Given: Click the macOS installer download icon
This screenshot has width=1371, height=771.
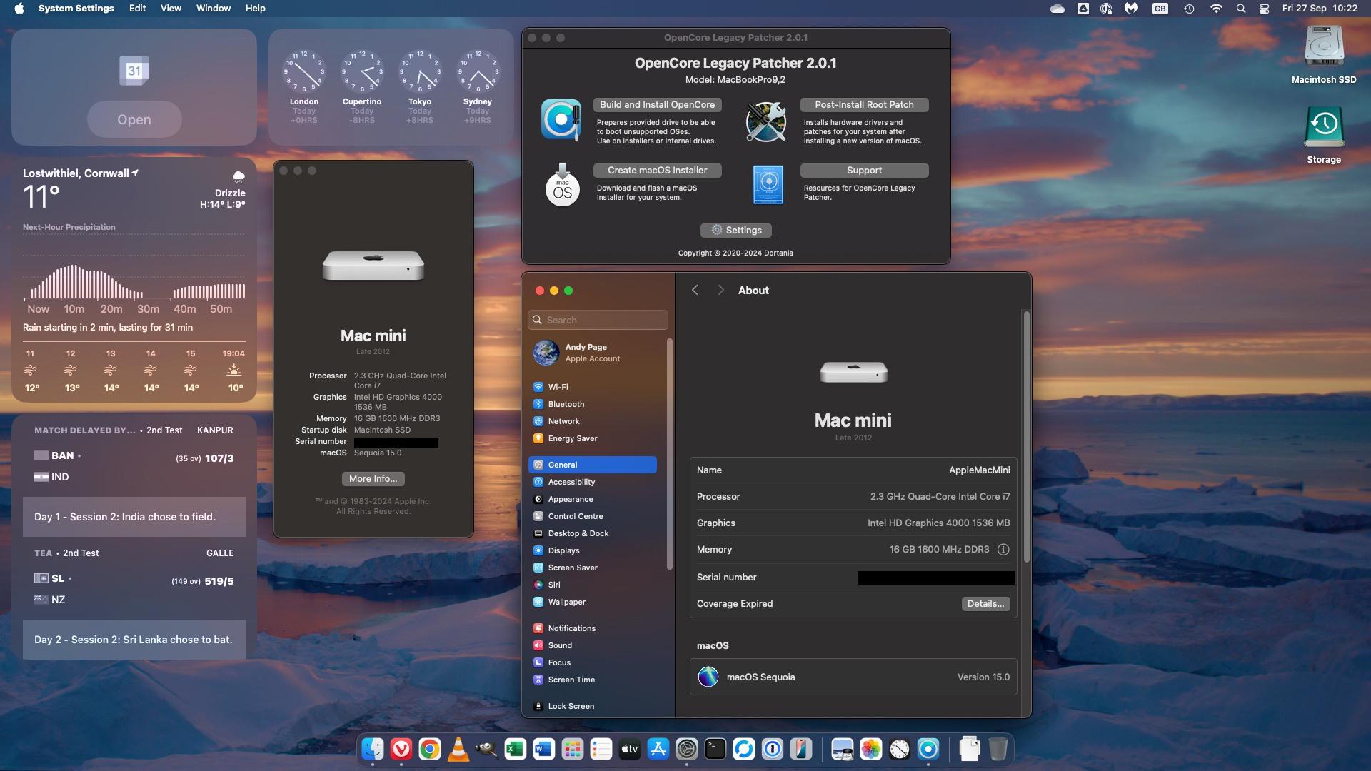Looking at the screenshot, I should click(x=563, y=185).
